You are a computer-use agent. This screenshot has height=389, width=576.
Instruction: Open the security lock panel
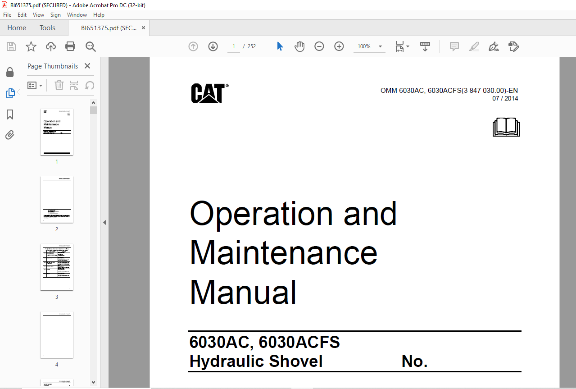(10, 72)
